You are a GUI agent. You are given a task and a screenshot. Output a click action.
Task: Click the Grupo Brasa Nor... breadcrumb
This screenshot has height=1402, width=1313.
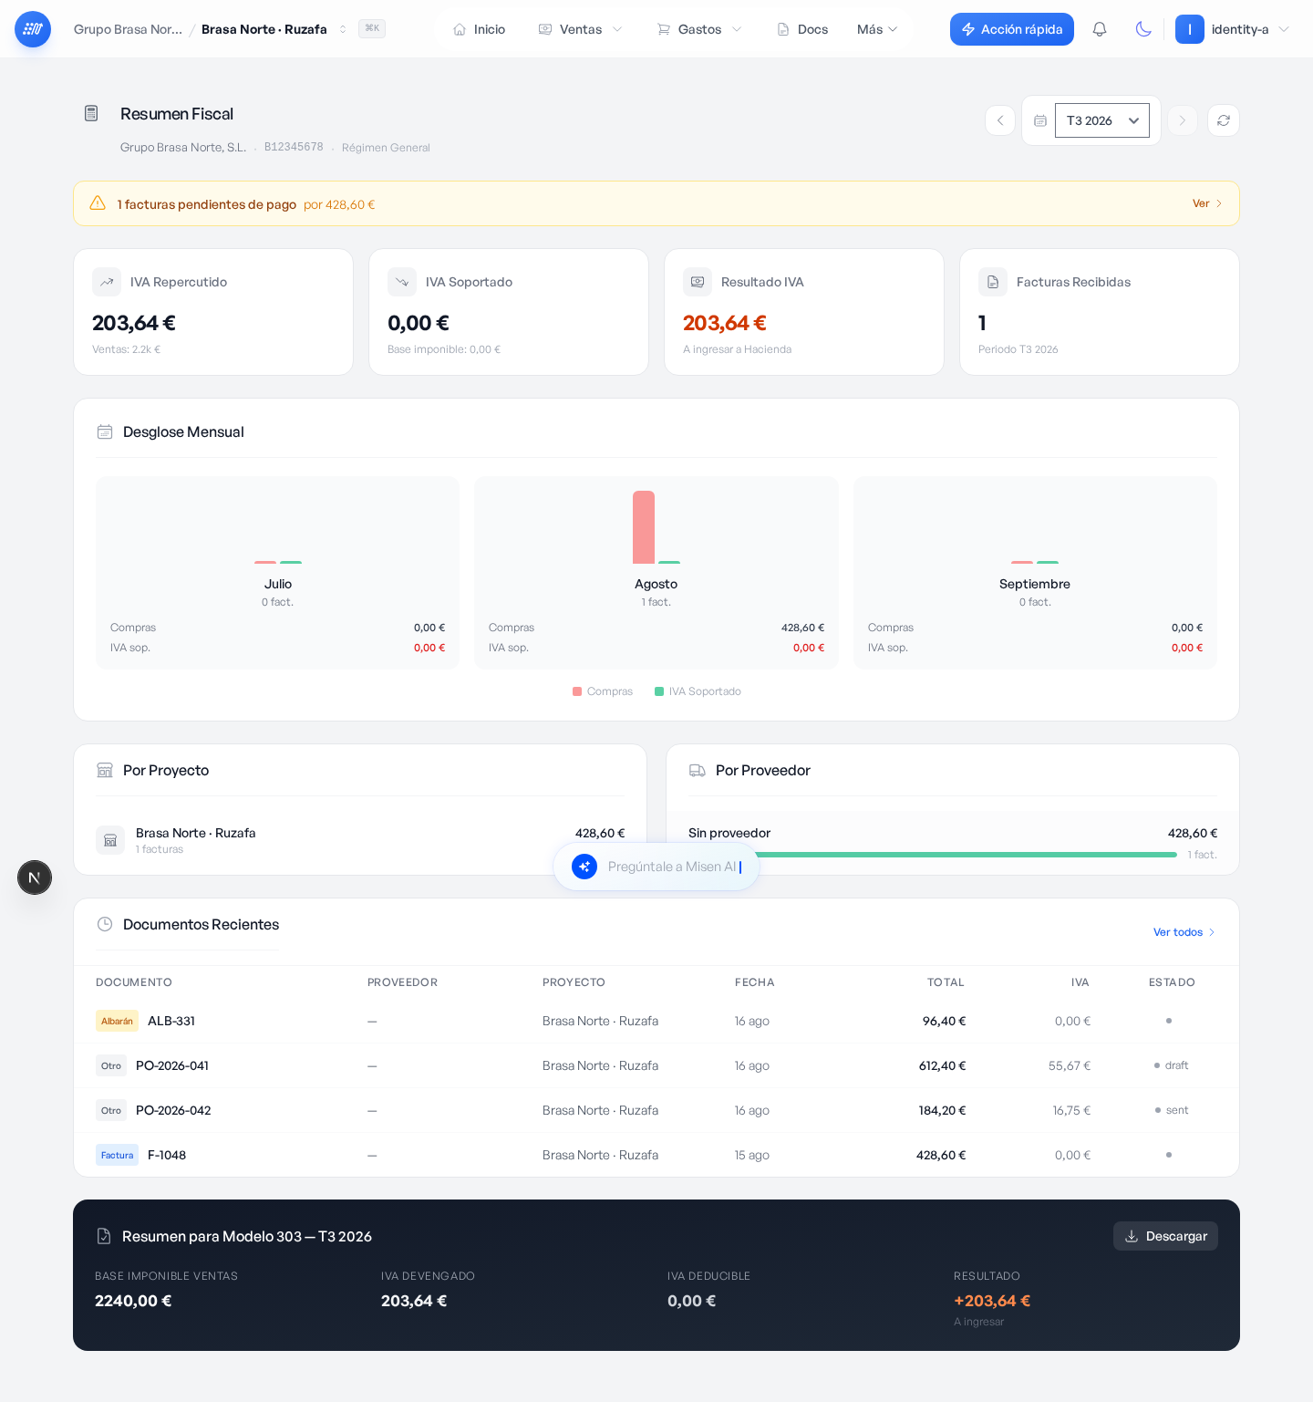pyautogui.click(x=128, y=29)
